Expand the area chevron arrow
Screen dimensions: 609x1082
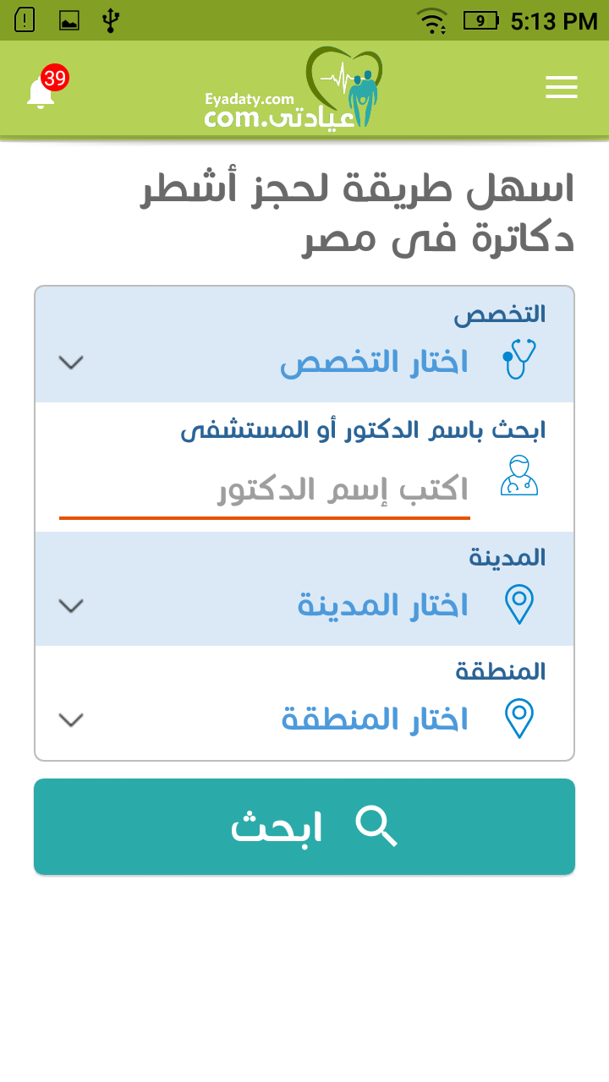pos(72,719)
